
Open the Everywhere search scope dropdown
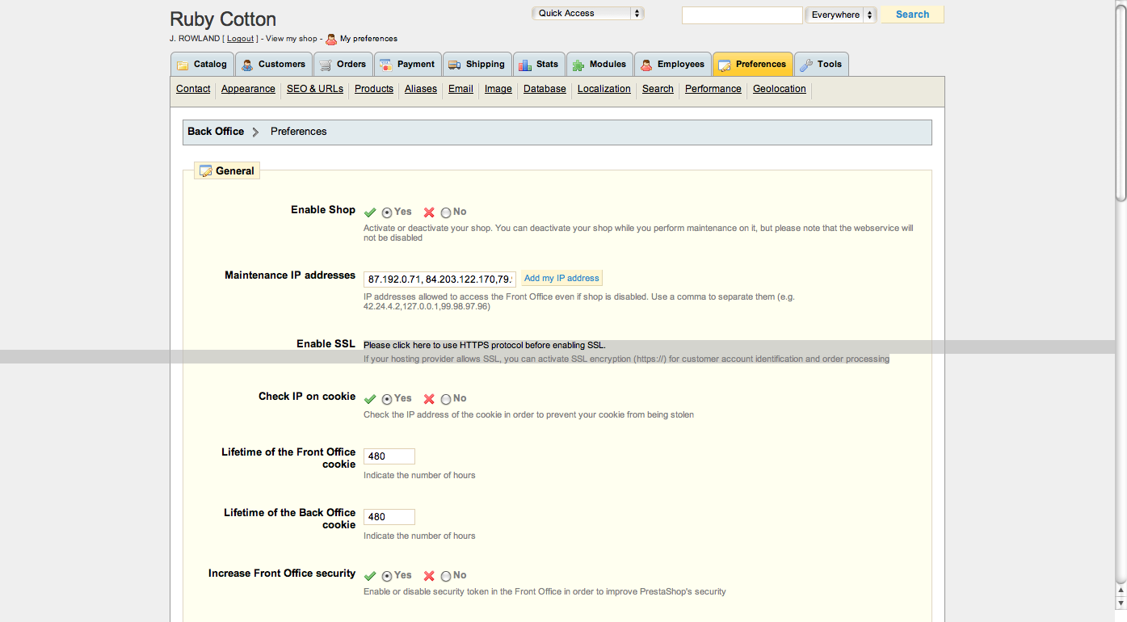click(x=841, y=15)
